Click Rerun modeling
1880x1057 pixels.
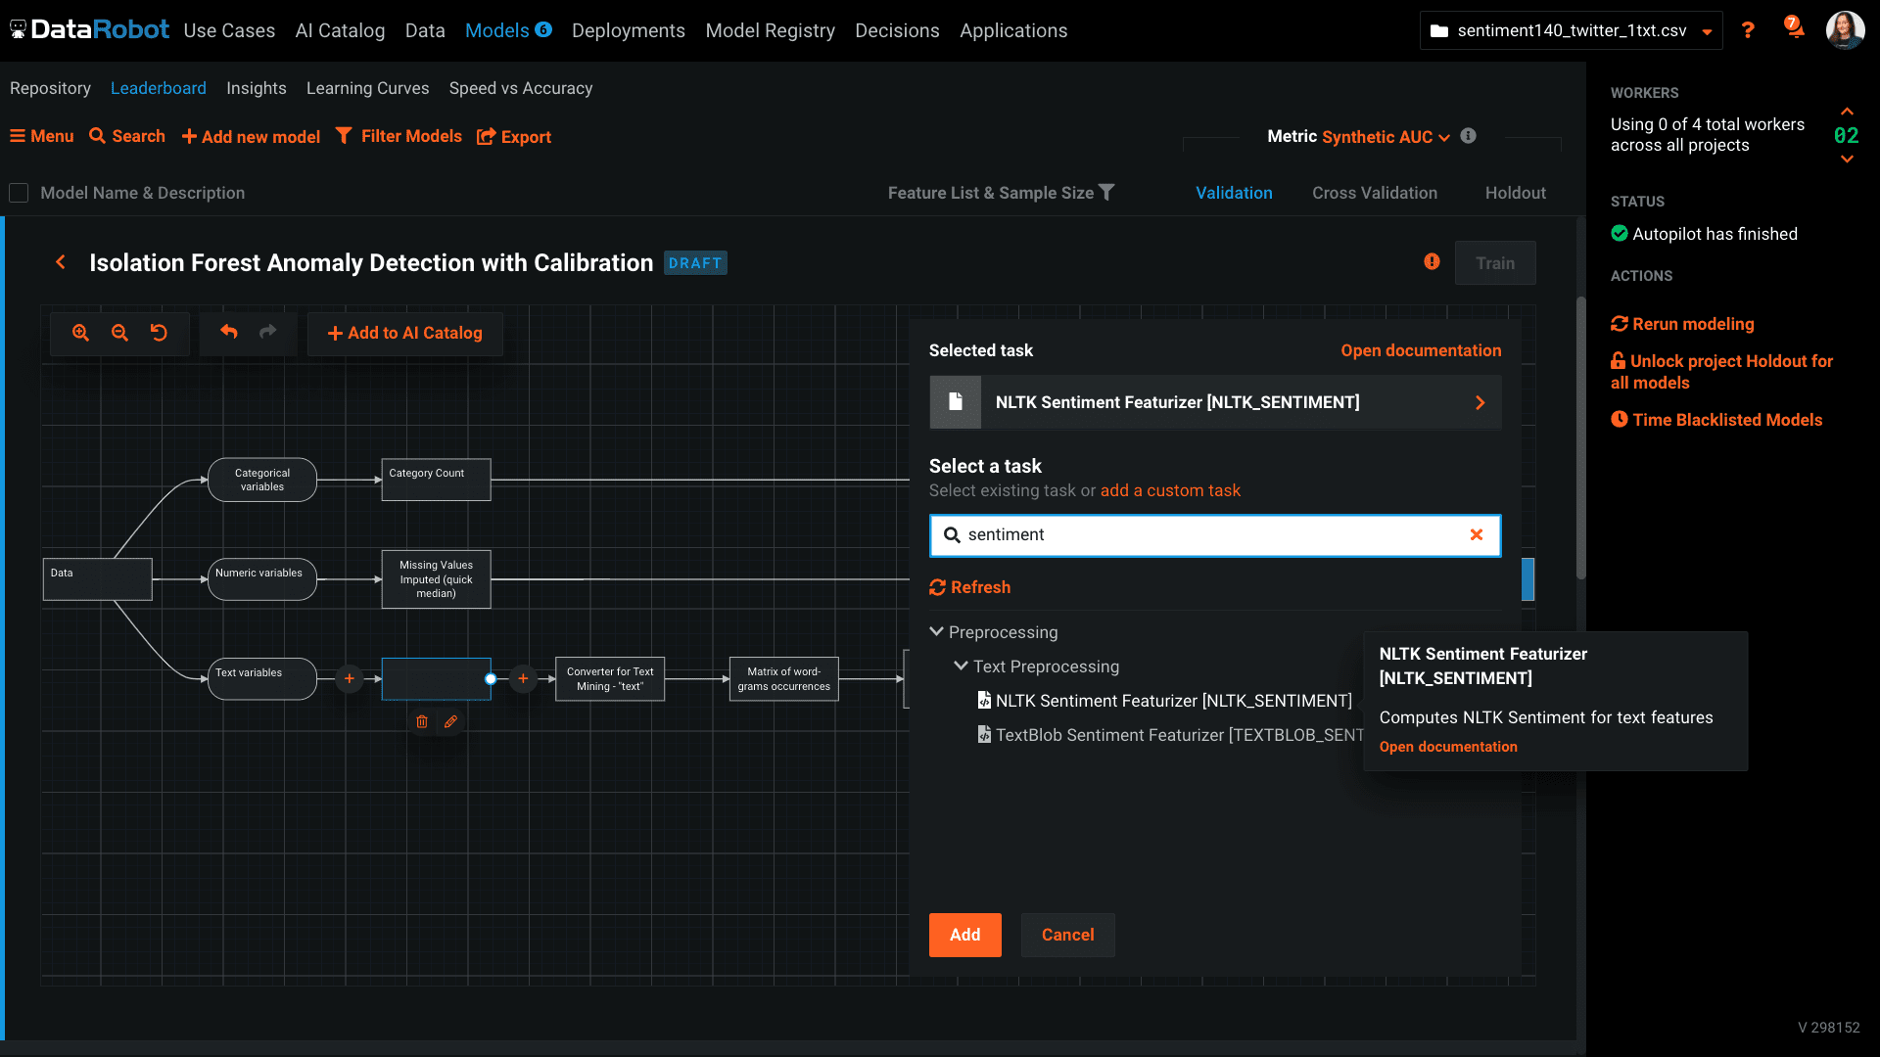point(1682,324)
